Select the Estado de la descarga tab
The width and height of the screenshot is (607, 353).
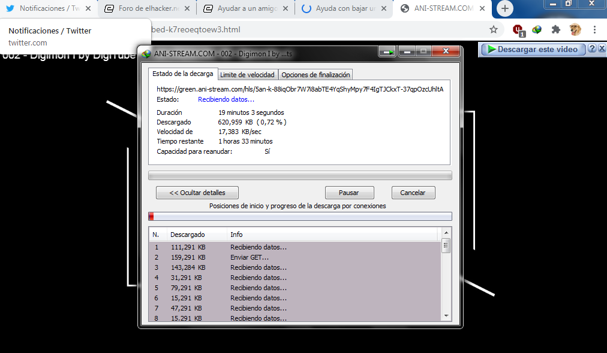tap(182, 74)
